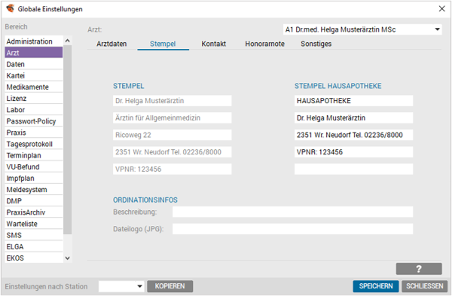Click the Bereich list scroll-down arrow
This screenshot has height=296, width=452.
point(68,258)
